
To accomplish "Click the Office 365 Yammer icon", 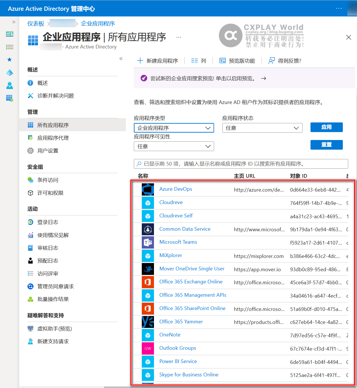I will pos(148,322).
